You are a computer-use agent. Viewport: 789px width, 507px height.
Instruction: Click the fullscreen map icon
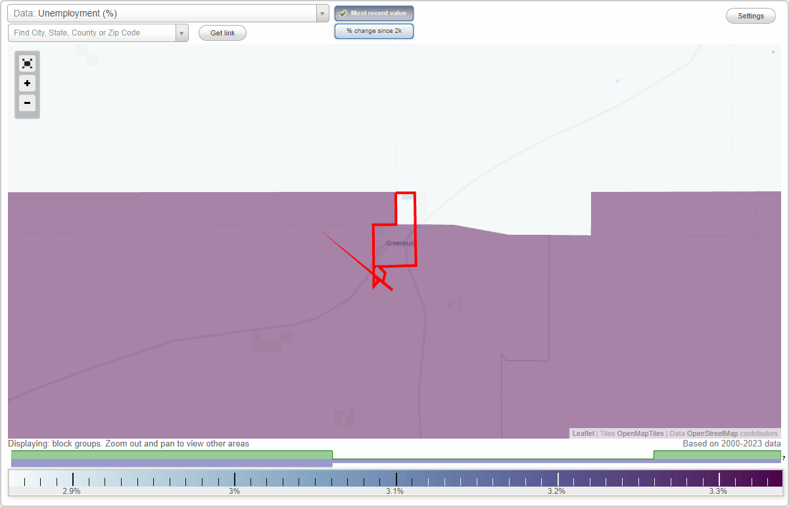point(27,63)
